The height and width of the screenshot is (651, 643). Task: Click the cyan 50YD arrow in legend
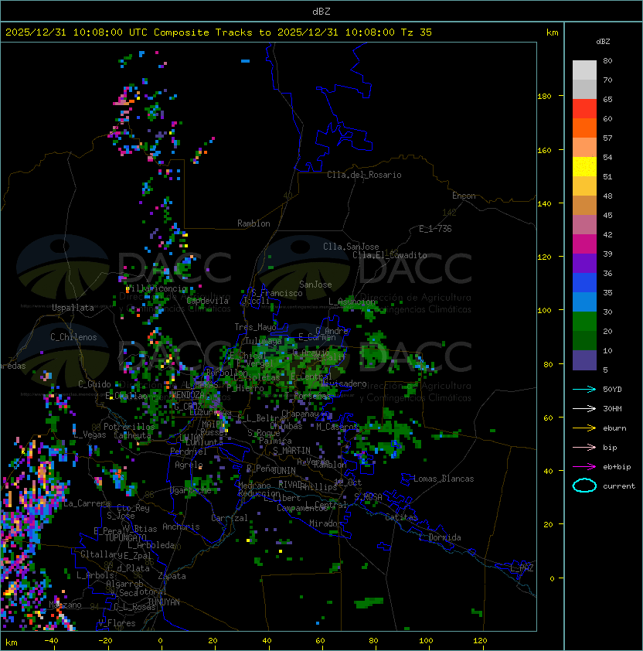[x=584, y=389]
